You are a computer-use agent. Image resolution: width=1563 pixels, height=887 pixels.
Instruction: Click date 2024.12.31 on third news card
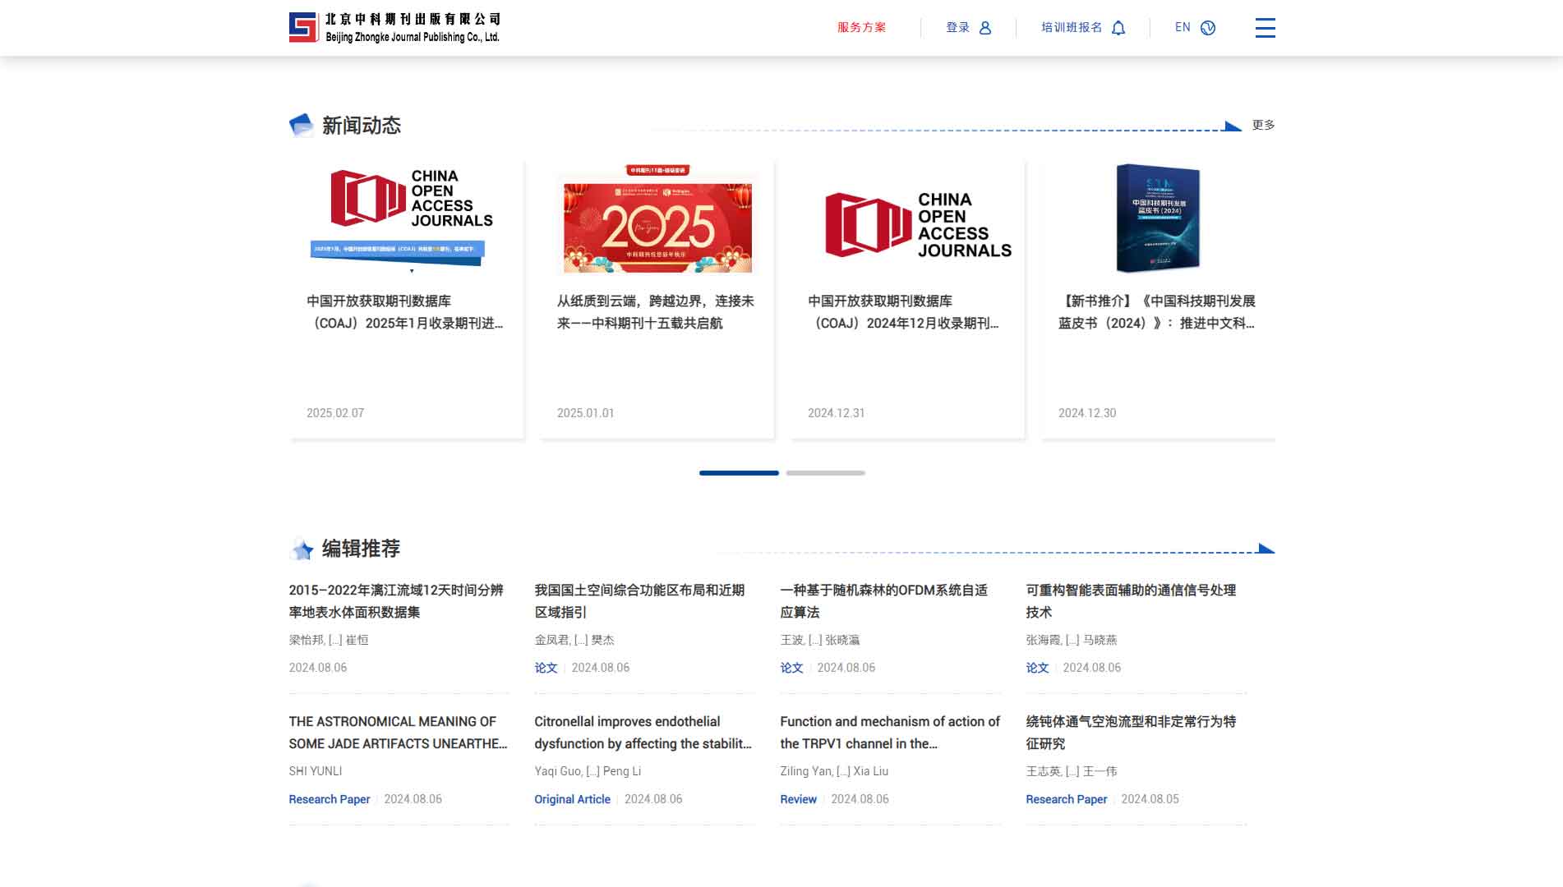[x=836, y=413]
